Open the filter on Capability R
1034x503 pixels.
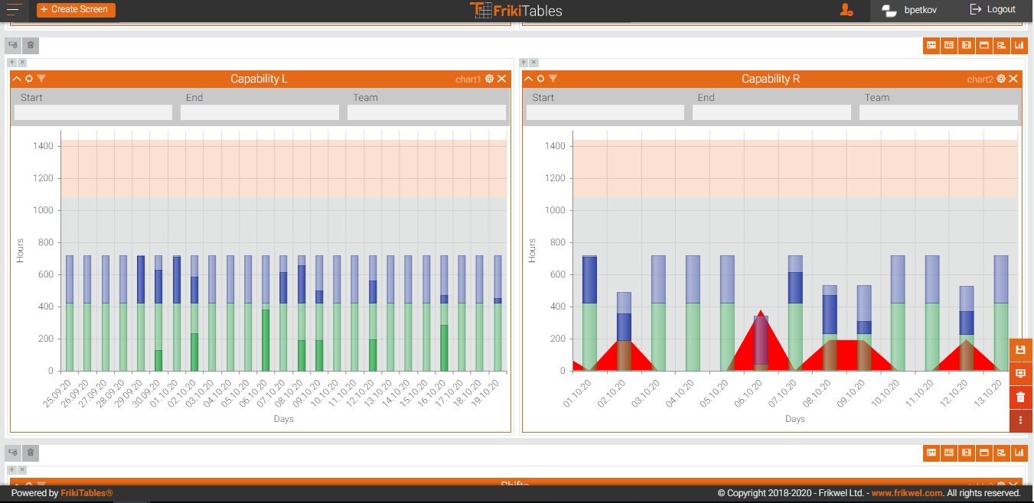pyautogui.click(x=553, y=79)
